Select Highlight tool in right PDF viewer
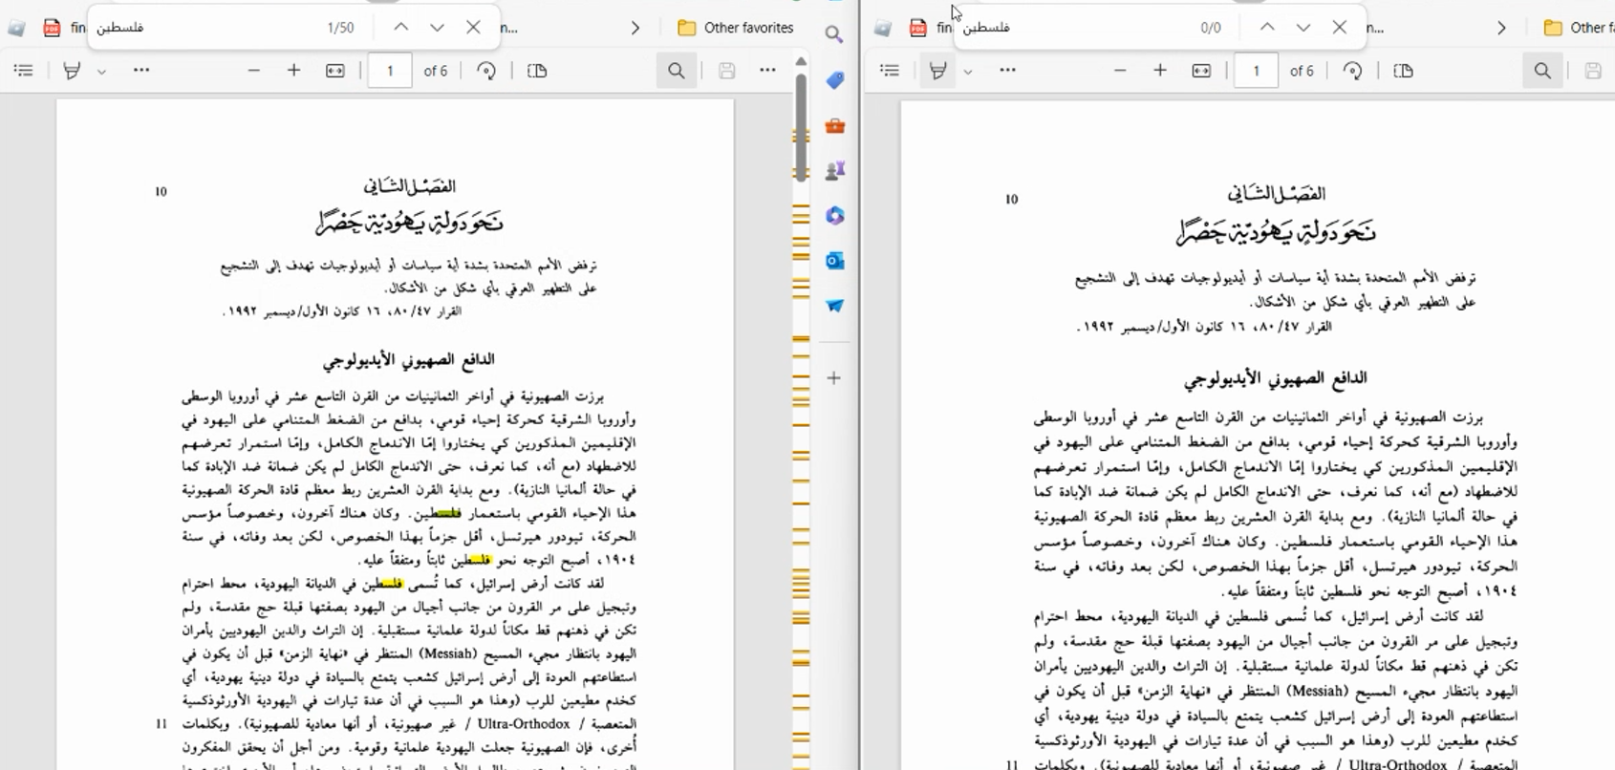The height and width of the screenshot is (770, 1615). coord(937,71)
